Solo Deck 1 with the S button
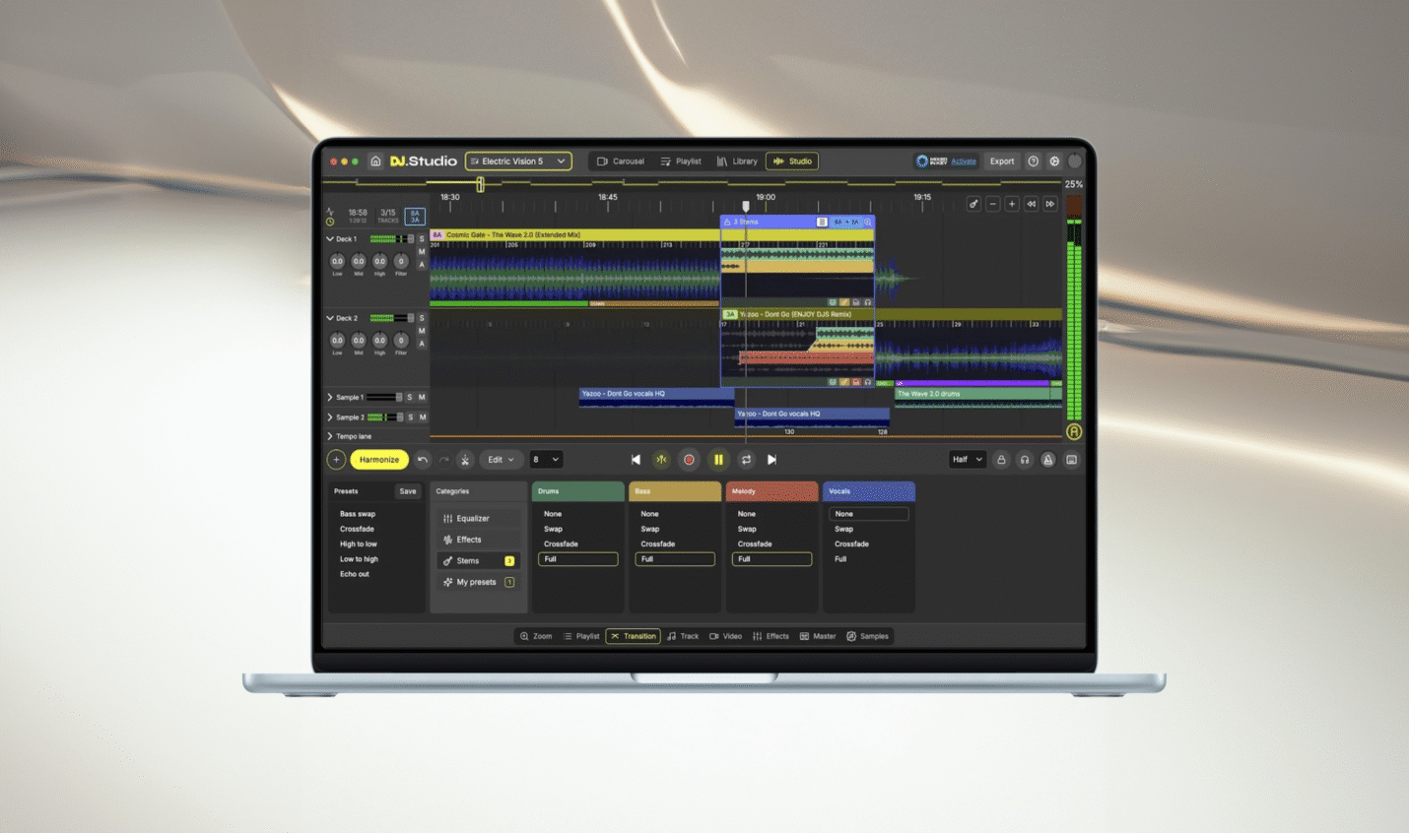The height and width of the screenshot is (833, 1409). coord(422,238)
